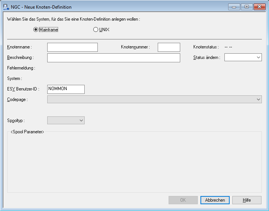
Task: Focus the Knotenname text field
Action: click(x=72, y=47)
